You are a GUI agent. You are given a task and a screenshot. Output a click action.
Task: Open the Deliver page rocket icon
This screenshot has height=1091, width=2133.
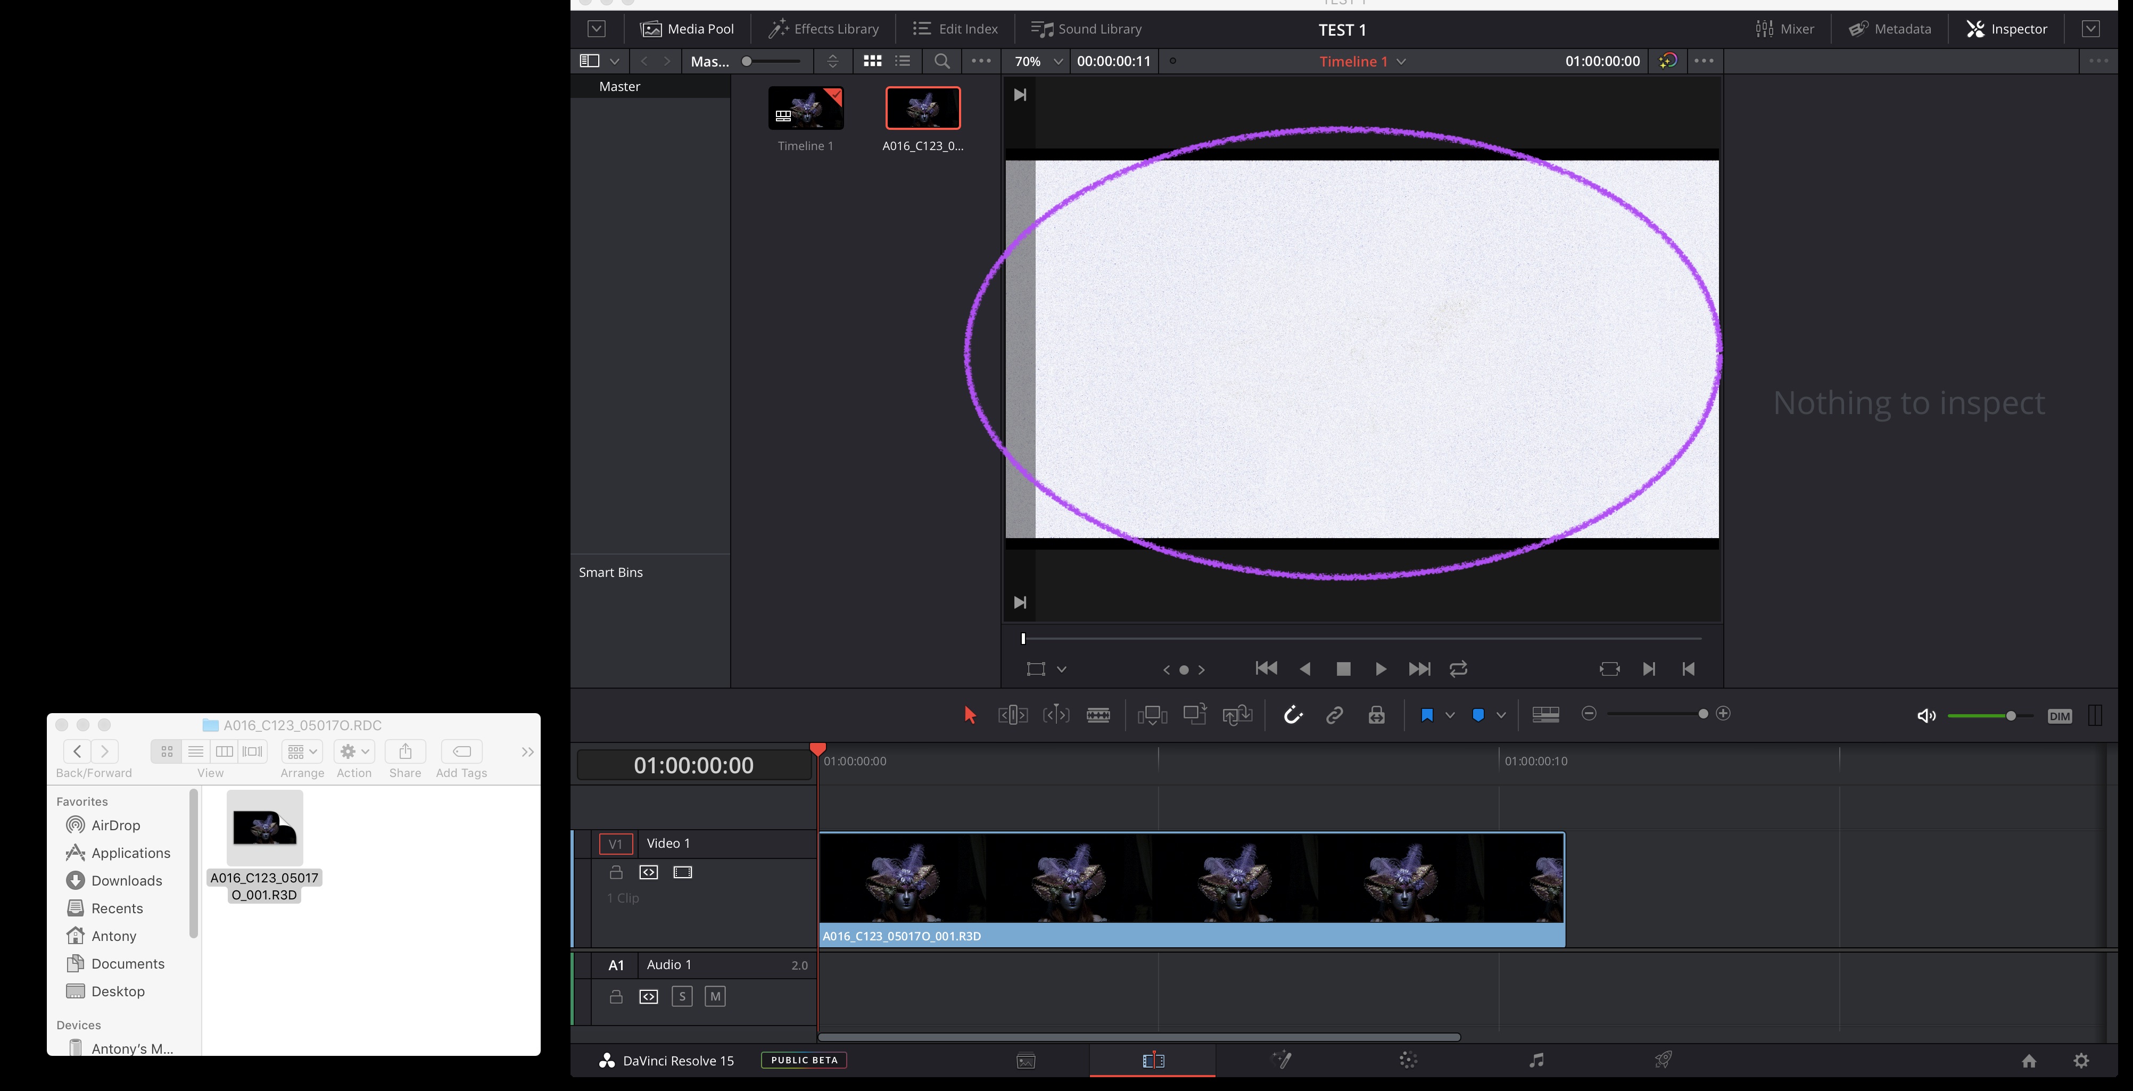tap(1663, 1060)
